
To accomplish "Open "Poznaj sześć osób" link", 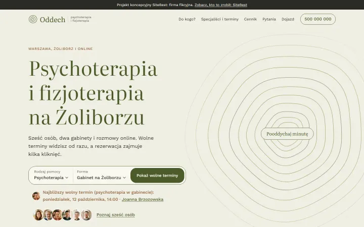I will [116, 215].
